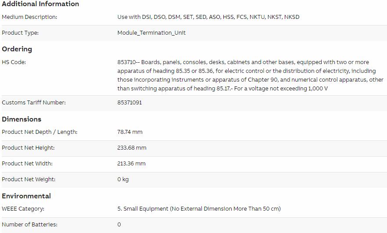Viewport: 387px width, 233px height.
Task: Click the Ordering section heading
Action: pyautogui.click(x=17, y=49)
